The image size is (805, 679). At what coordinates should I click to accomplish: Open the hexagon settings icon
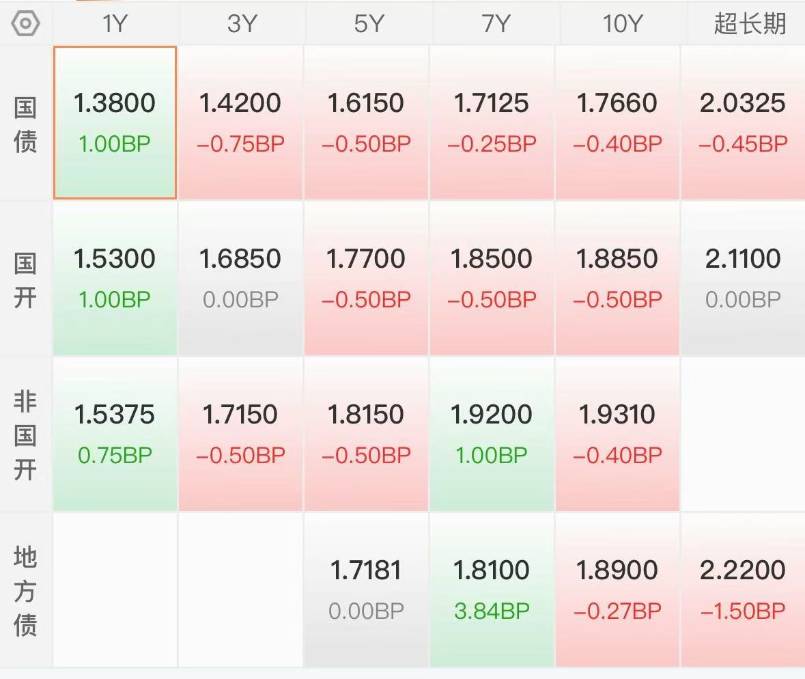tap(25, 24)
